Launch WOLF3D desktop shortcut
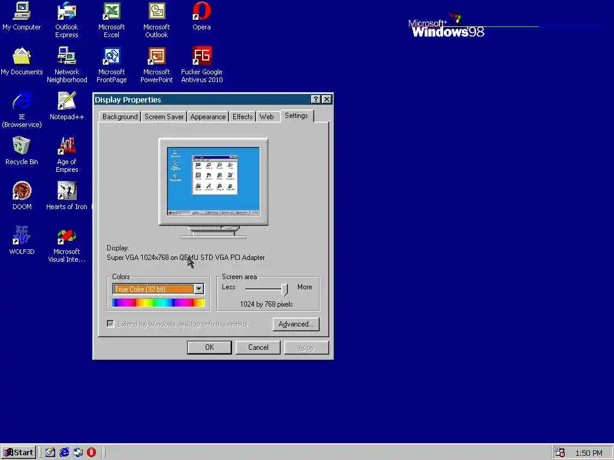614x460 pixels. (x=22, y=241)
